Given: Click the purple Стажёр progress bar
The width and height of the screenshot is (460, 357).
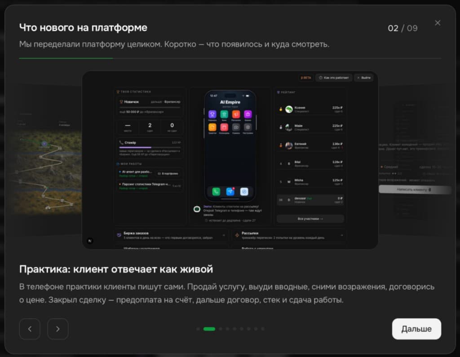Looking at the screenshot, I should (150, 147).
